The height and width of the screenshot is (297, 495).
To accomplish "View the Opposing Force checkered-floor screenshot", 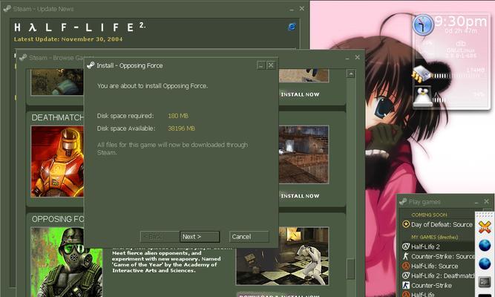I will (283, 256).
